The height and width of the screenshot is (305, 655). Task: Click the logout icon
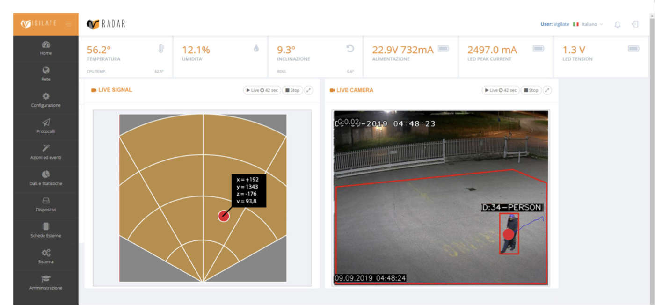pos(635,24)
